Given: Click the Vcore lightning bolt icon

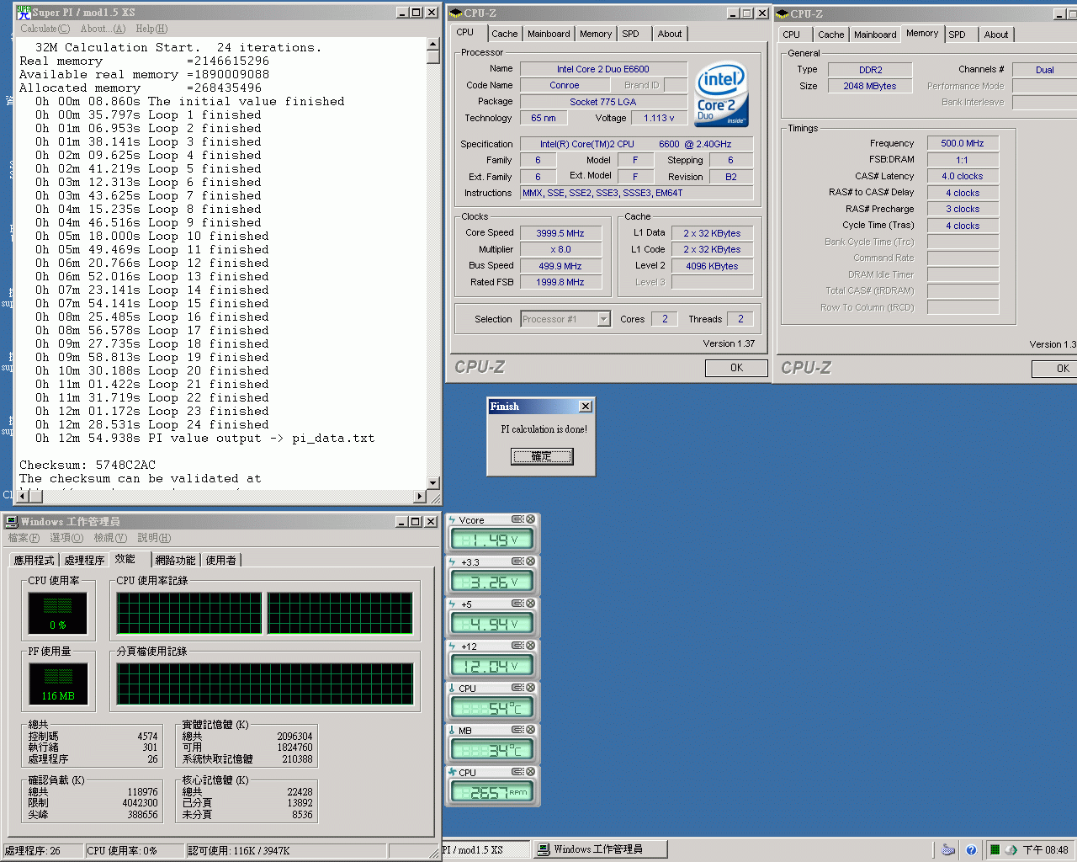Looking at the screenshot, I should pos(452,520).
